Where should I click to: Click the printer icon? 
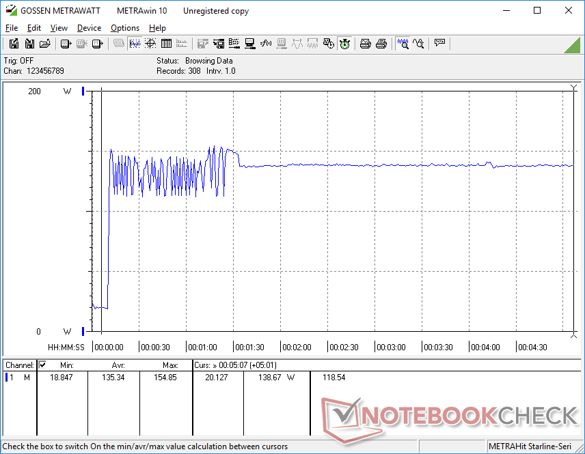381,44
